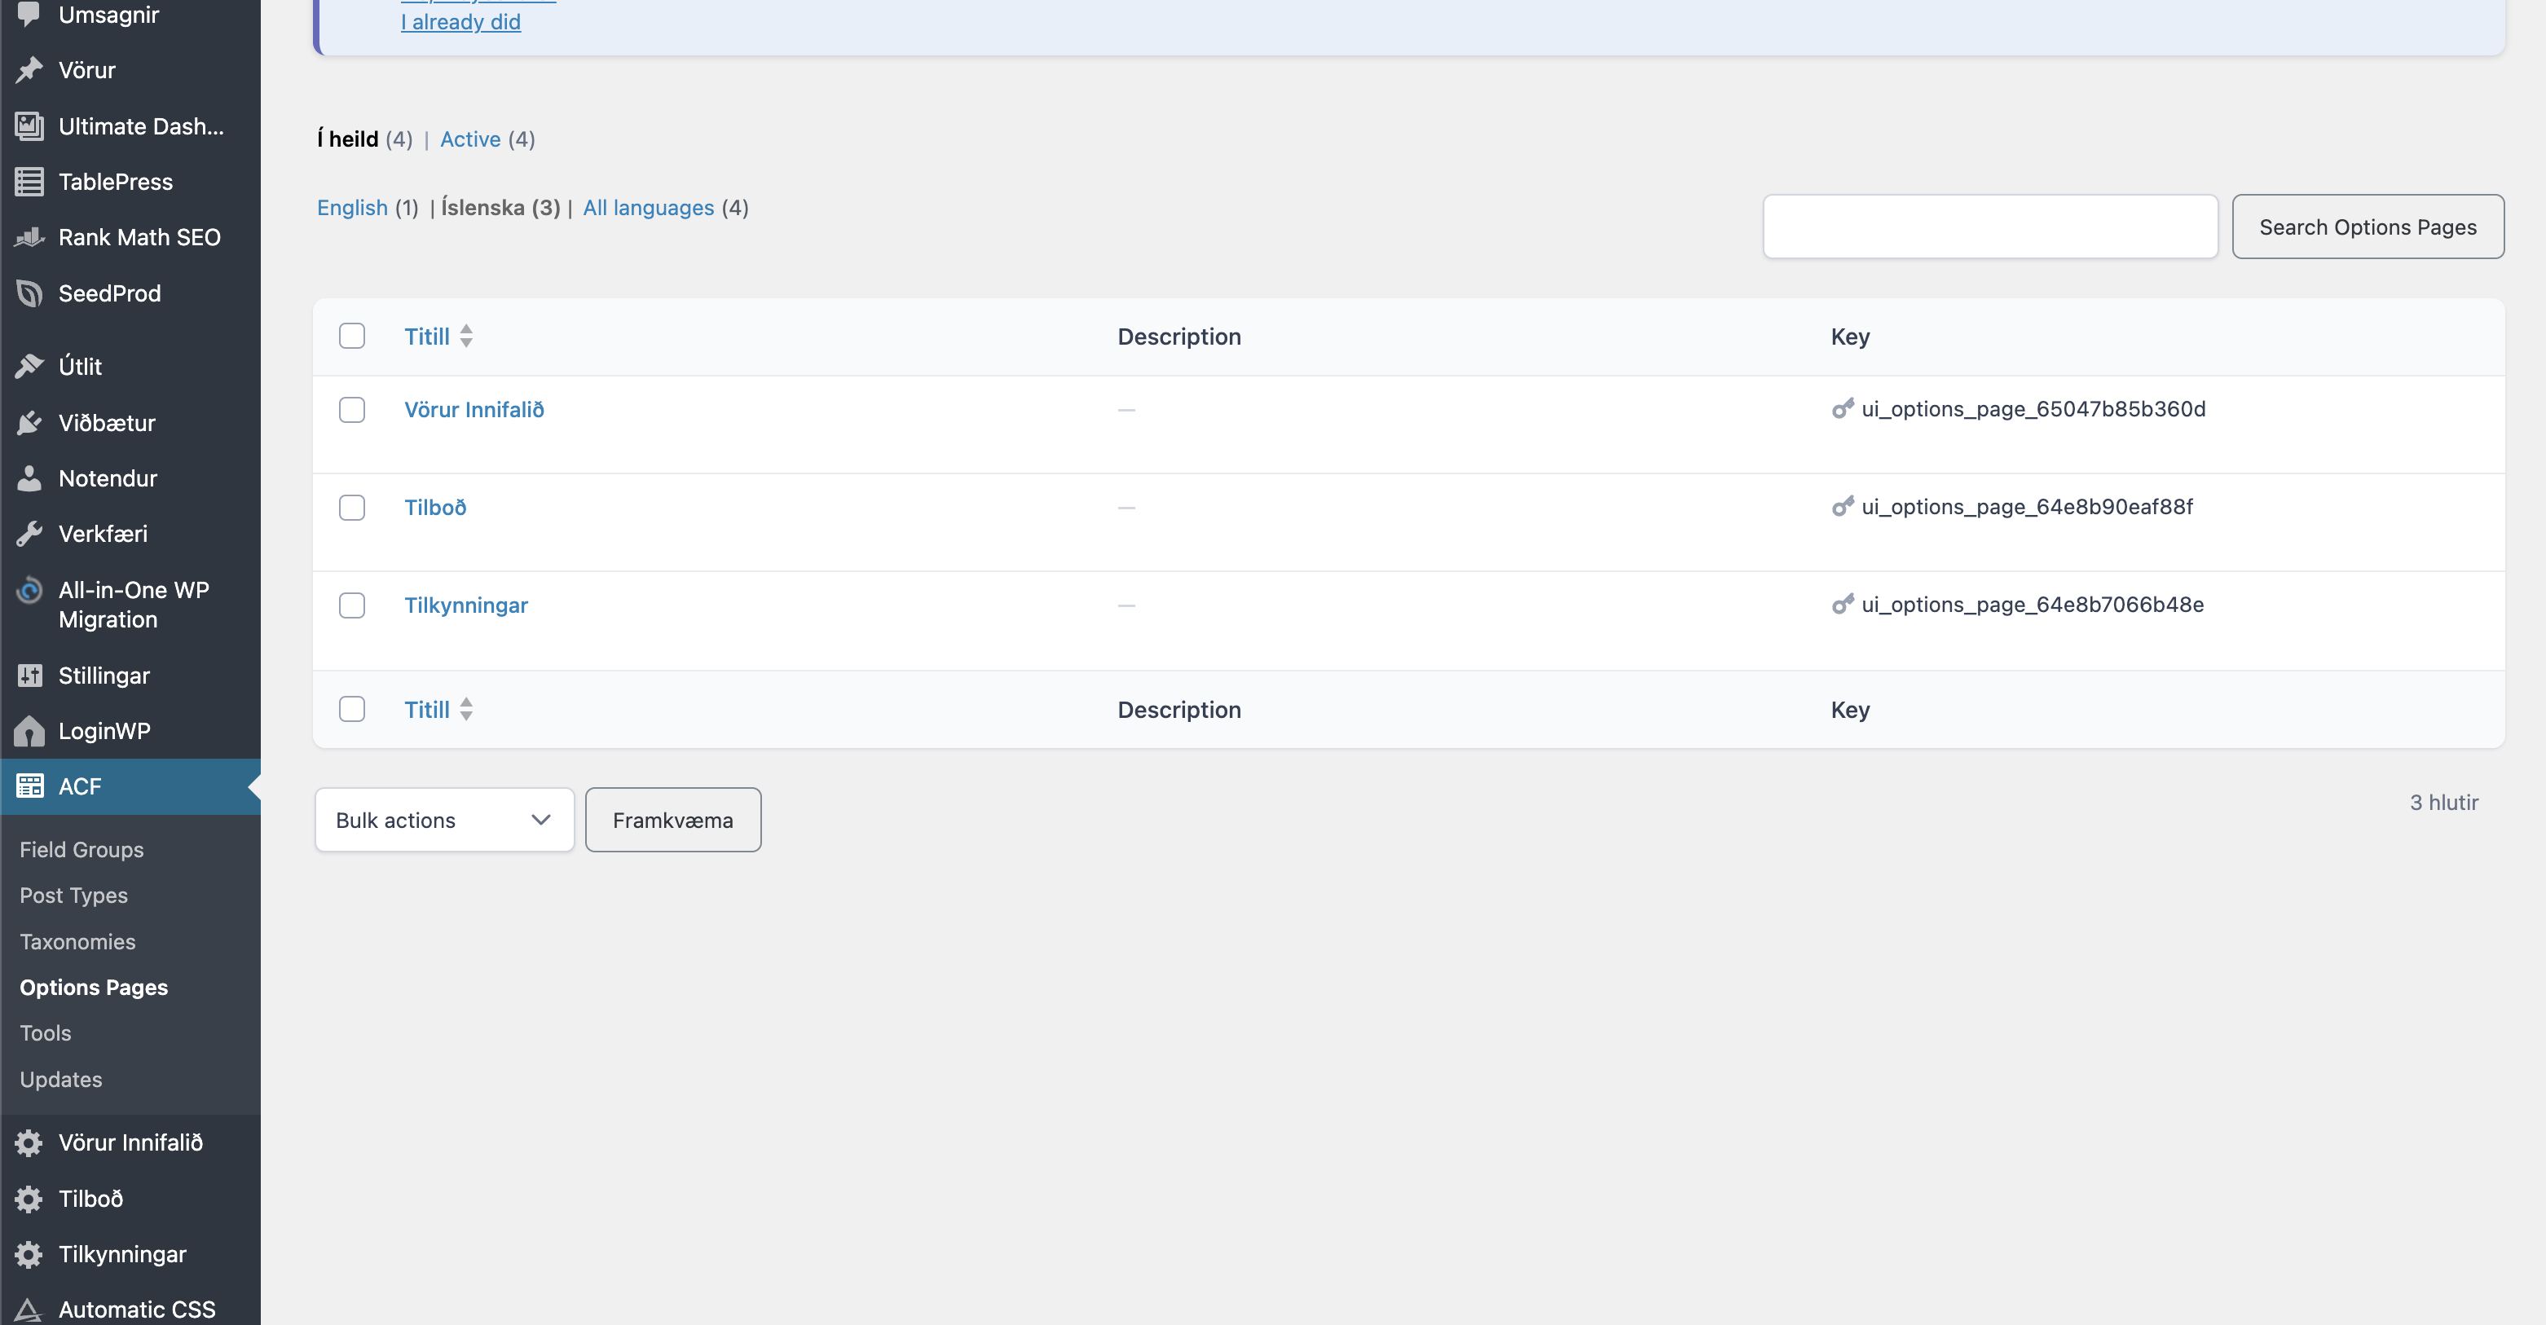Screen dimensions: 2546x1325
Task: Click the Framkvæma apply button
Action: pyautogui.click(x=673, y=820)
